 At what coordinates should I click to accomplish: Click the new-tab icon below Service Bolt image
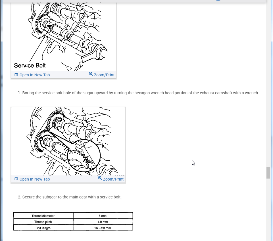click(16, 75)
